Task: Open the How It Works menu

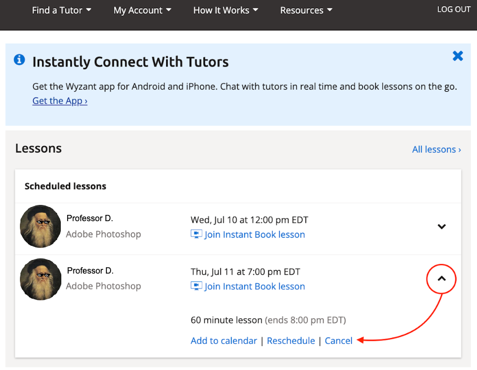Action: [226, 10]
